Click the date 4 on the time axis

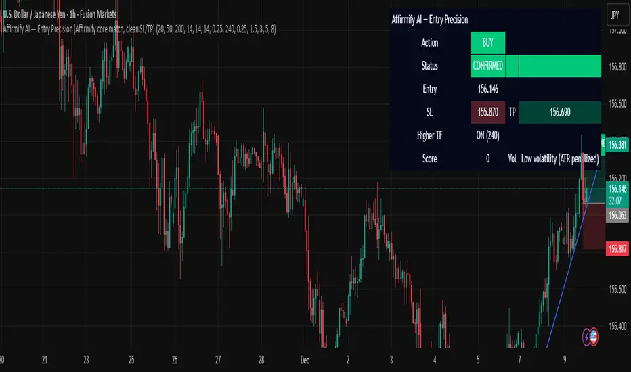tap(435, 360)
